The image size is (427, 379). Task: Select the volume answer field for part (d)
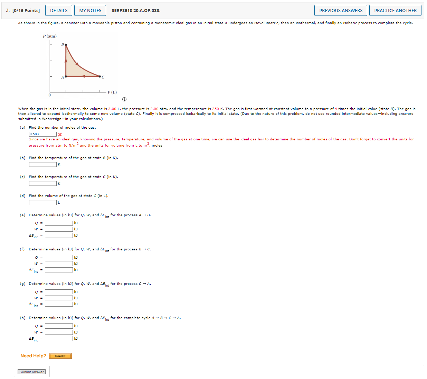(x=42, y=202)
